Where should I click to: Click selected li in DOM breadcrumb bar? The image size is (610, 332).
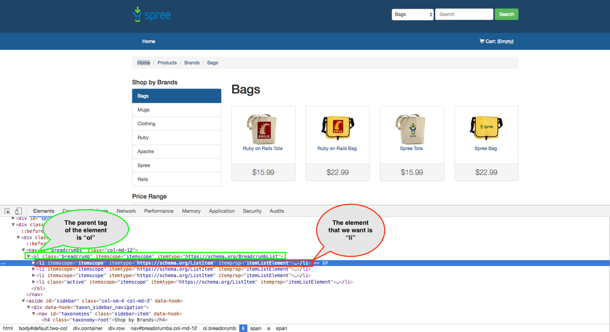click(243, 328)
